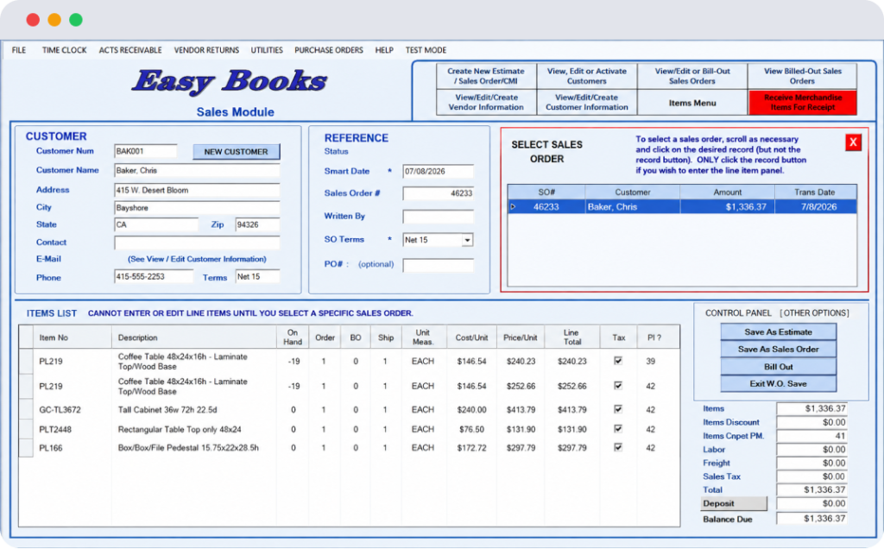This screenshot has height=549, width=884.
Task: Click View/Edit/Create Vendor Information
Action: click(x=486, y=102)
